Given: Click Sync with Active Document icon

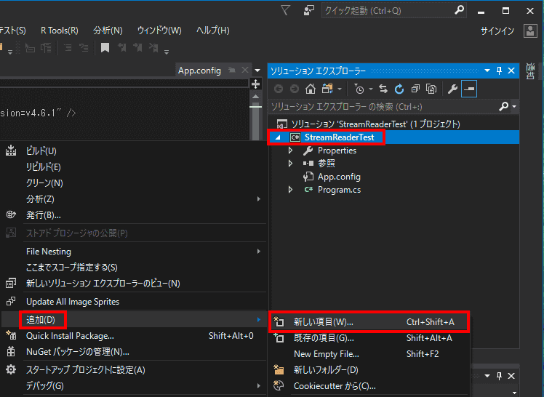Looking at the screenshot, I should point(383,89).
